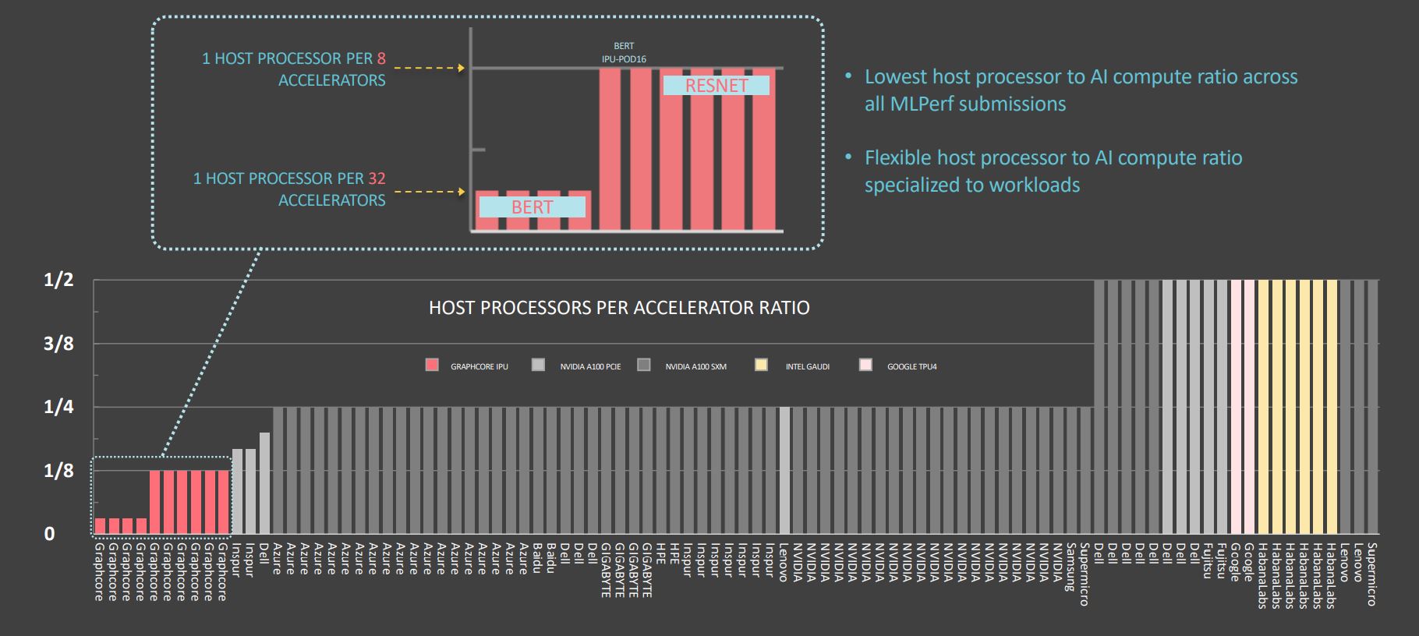Click the bar above the Samsung label
The height and width of the screenshot is (636, 1419).
(x=1071, y=470)
